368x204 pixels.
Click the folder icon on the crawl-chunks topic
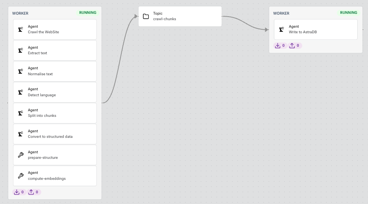[146, 16]
